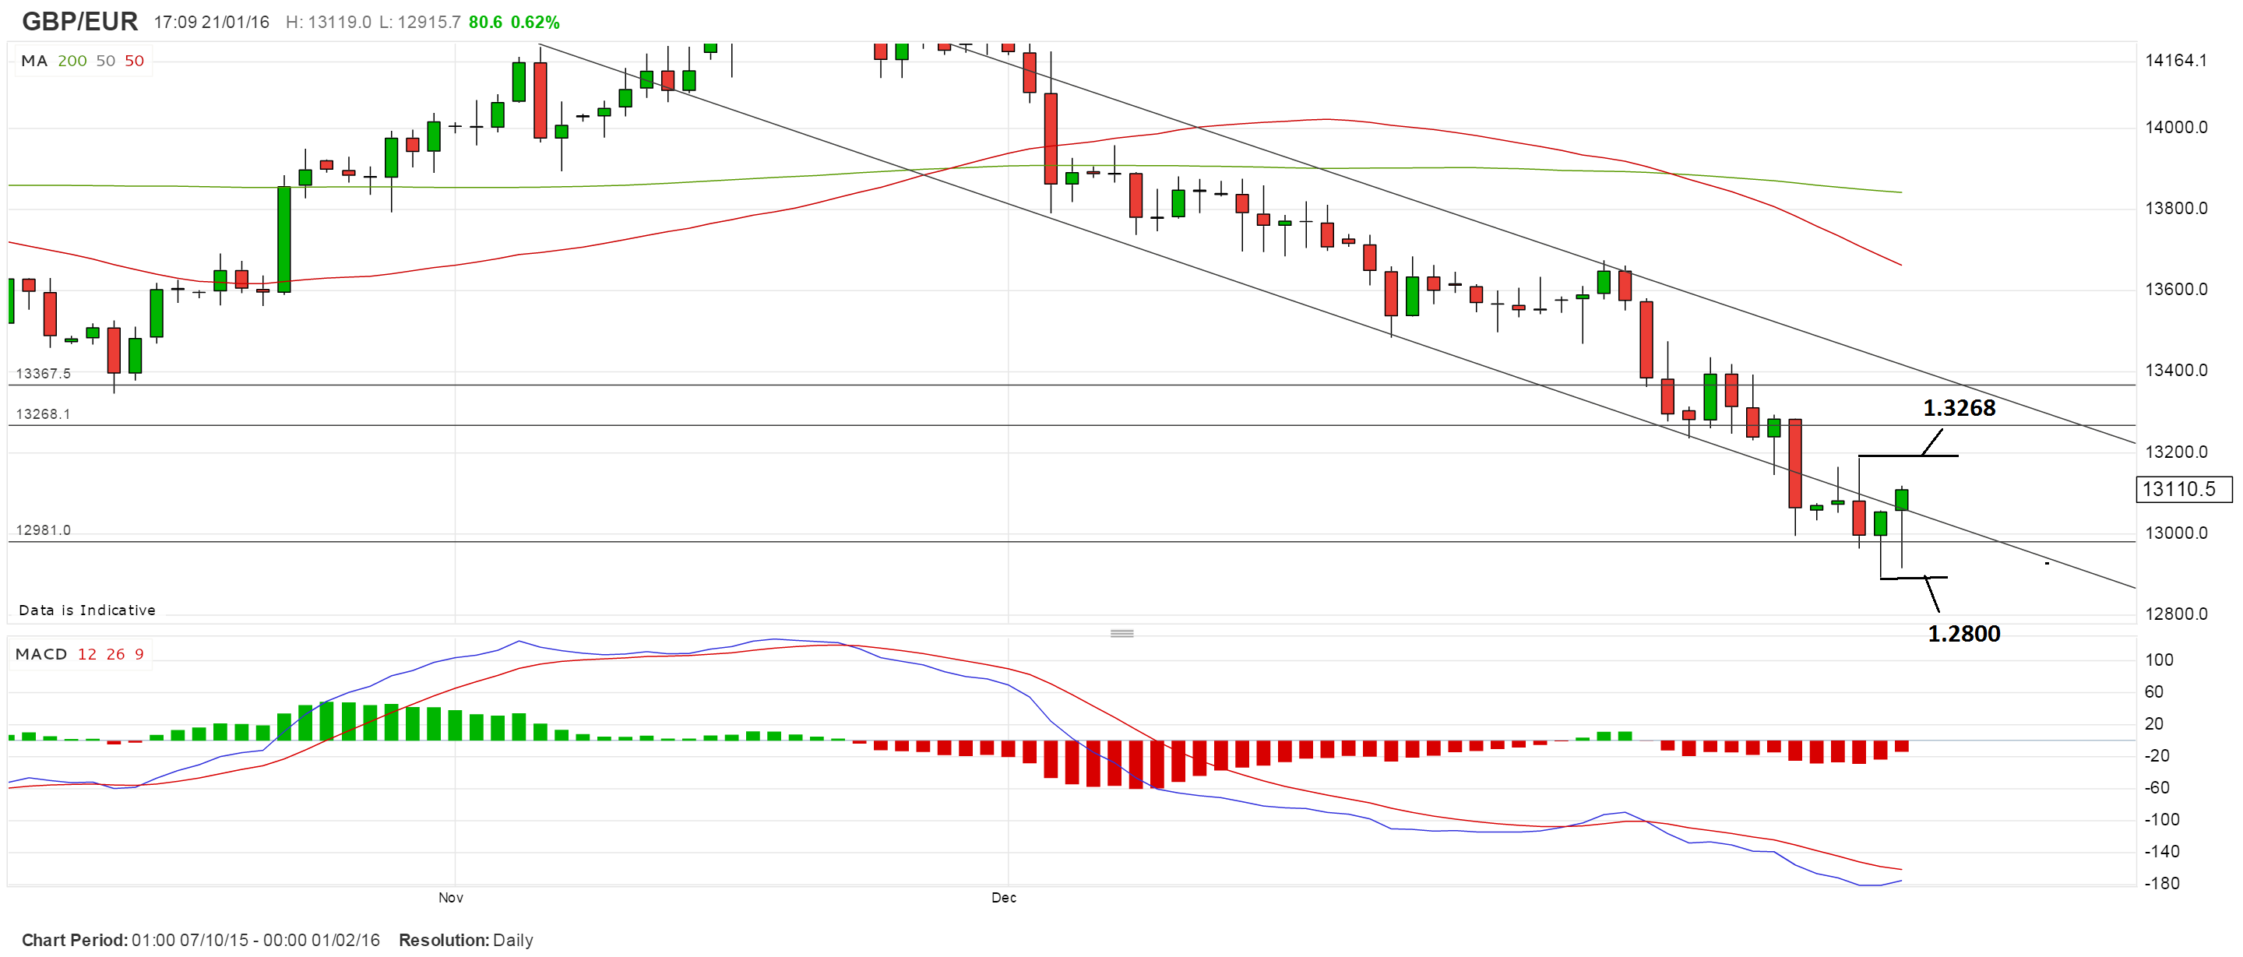Select the gray 50 MA period label

(x=105, y=61)
